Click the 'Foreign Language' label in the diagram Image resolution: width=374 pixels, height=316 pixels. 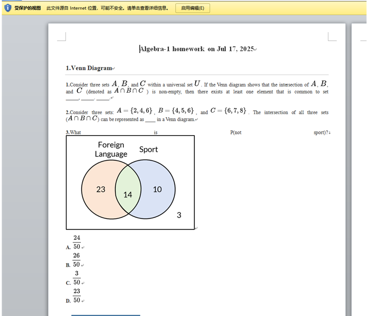(111, 149)
